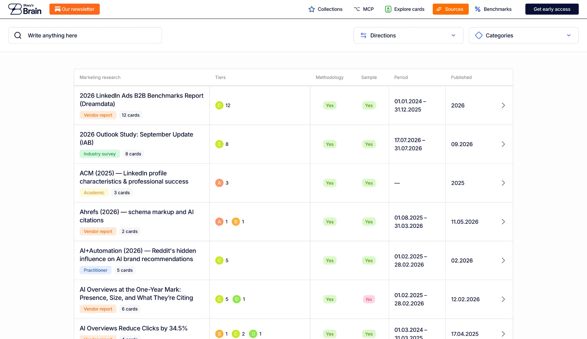This screenshot has height=339, width=587.
Task: Expand the AI+Automation (2026) row chevron
Action: (503, 260)
